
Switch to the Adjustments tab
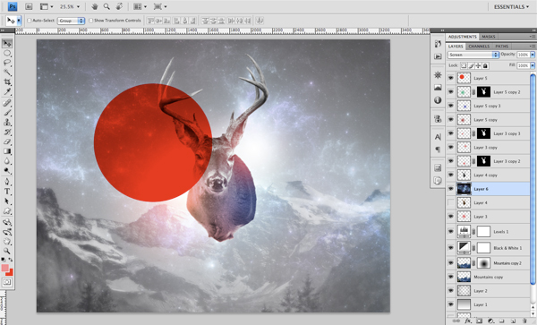[x=462, y=37]
